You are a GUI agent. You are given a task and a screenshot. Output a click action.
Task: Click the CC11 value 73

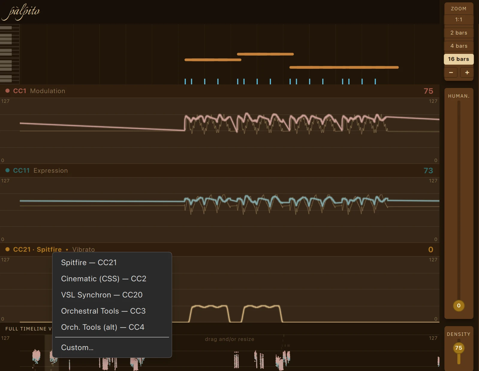(428, 171)
